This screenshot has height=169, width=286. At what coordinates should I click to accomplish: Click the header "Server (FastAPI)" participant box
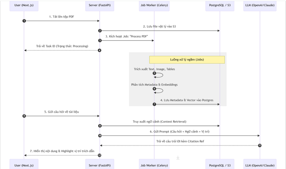tap(99, 6)
